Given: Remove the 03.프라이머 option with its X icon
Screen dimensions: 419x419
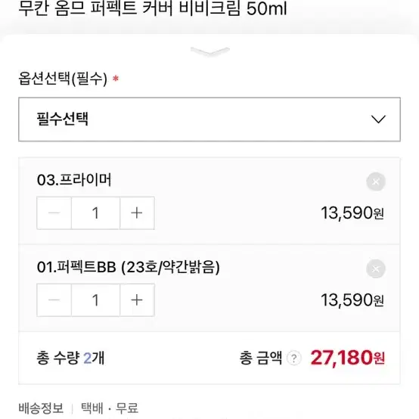Looking at the screenshot, I should pyautogui.click(x=376, y=182).
